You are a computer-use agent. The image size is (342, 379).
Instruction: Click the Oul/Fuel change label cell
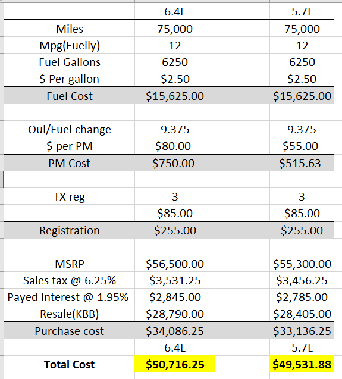click(70, 129)
